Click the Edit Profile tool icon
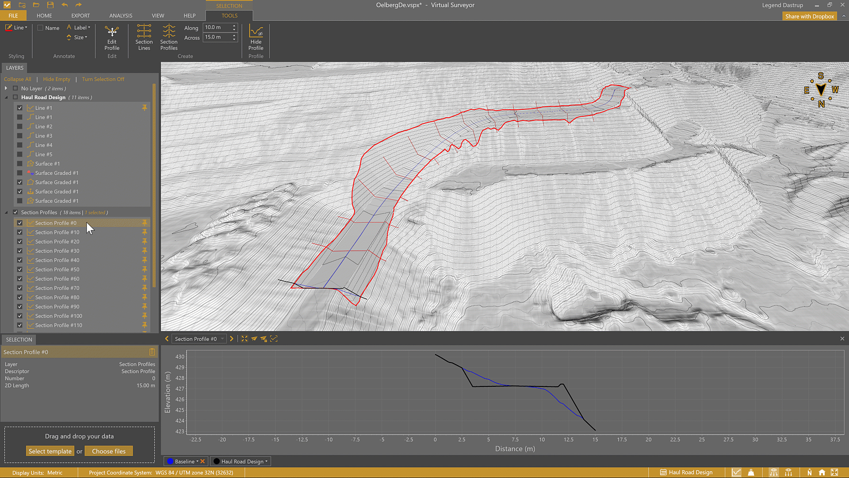The height and width of the screenshot is (478, 849). (112, 32)
